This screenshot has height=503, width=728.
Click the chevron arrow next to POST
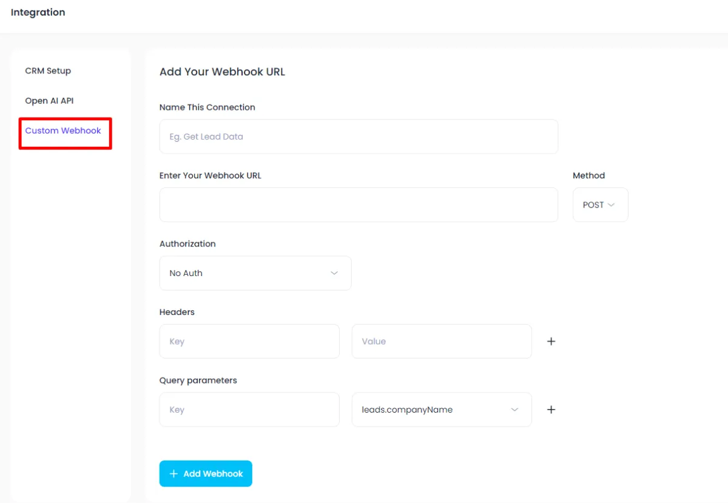point(611,205)
